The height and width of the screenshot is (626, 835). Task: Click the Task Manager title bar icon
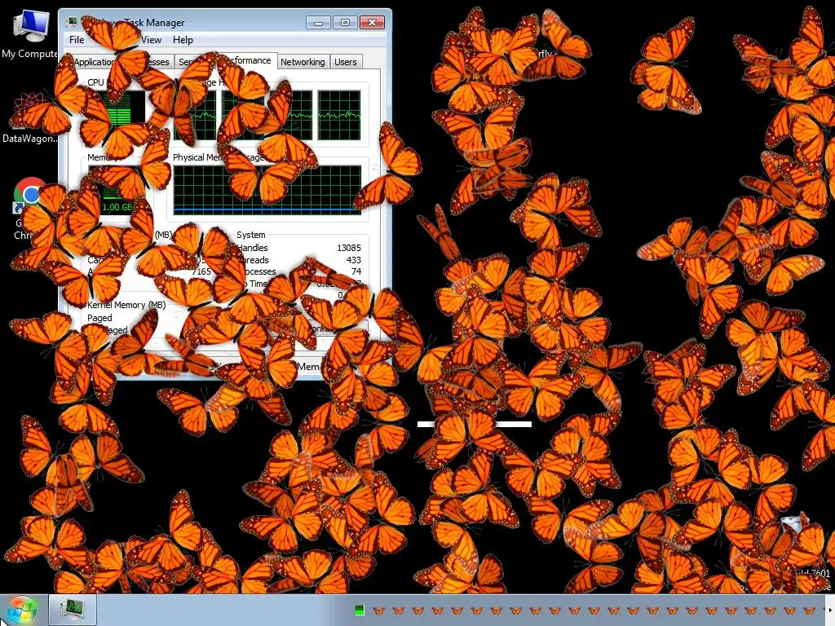click(72, 22)
